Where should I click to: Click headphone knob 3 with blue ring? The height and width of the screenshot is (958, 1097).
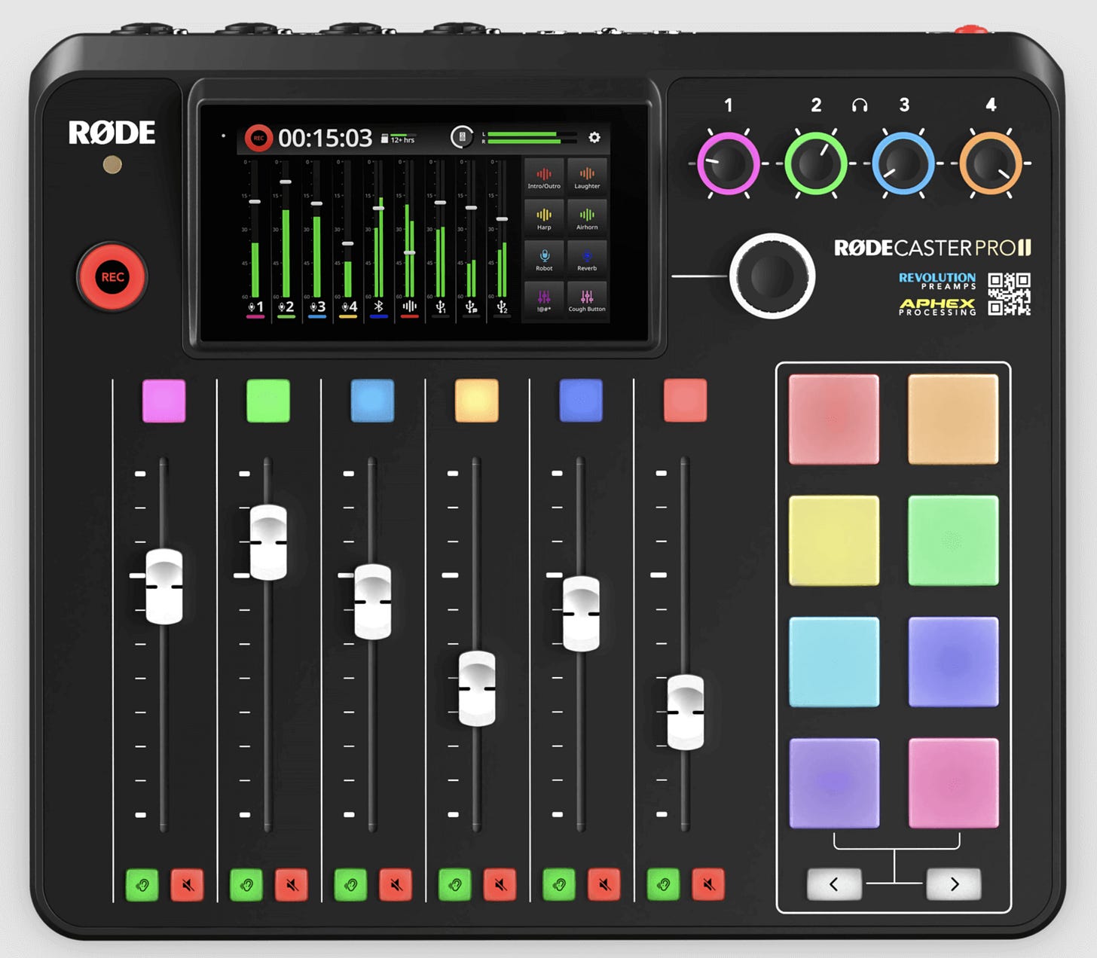(x=903, y=163)
